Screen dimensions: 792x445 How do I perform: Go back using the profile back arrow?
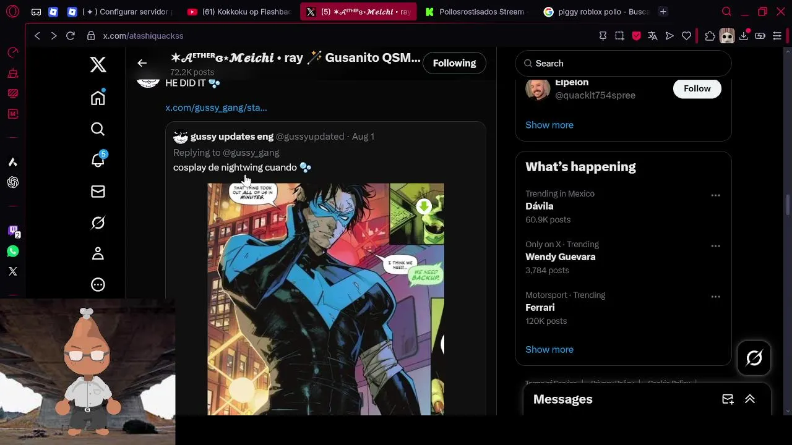click(x=142, y=63)
